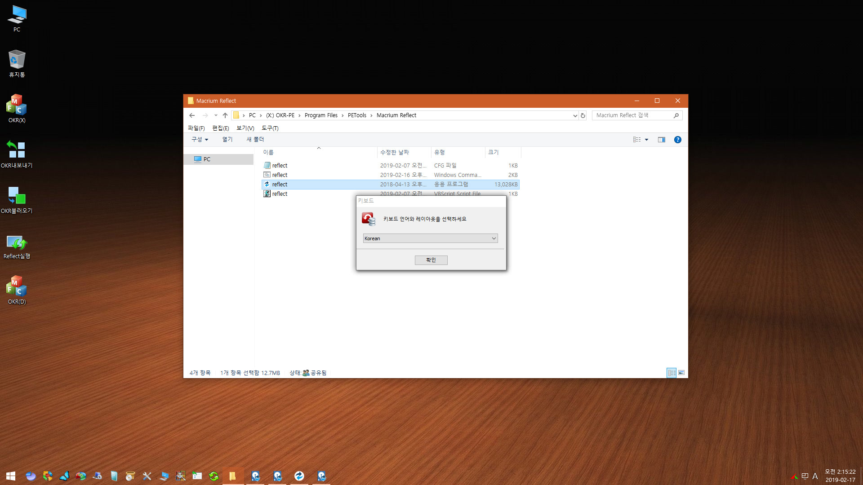Navigate to Program Files breadcrumb
Viewport: 863px width, 485px height.
(x=321, y=115)
